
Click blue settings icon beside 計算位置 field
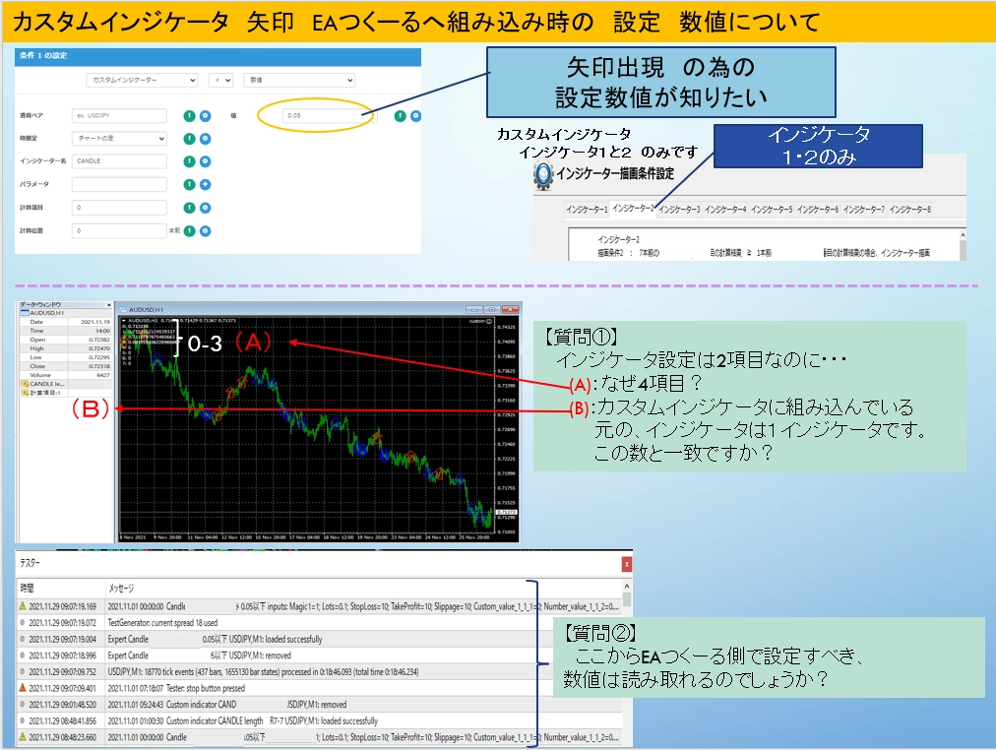[x=205, y=231]
